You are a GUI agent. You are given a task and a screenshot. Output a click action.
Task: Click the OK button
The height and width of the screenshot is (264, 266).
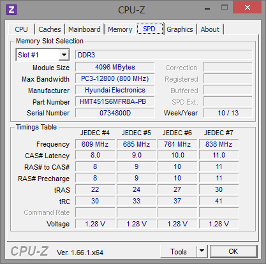click(233, 251)
